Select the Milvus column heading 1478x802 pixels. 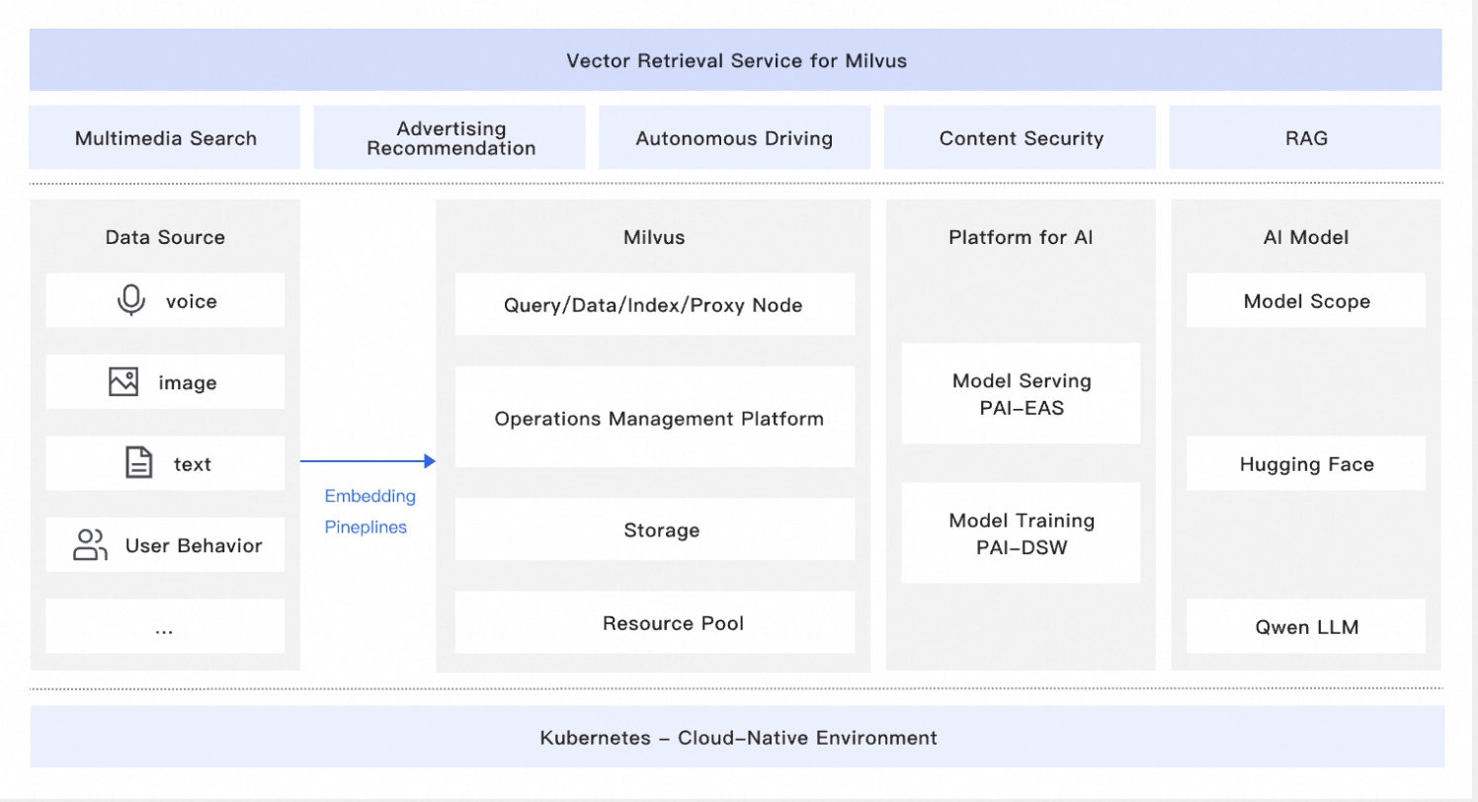[654, 237]
